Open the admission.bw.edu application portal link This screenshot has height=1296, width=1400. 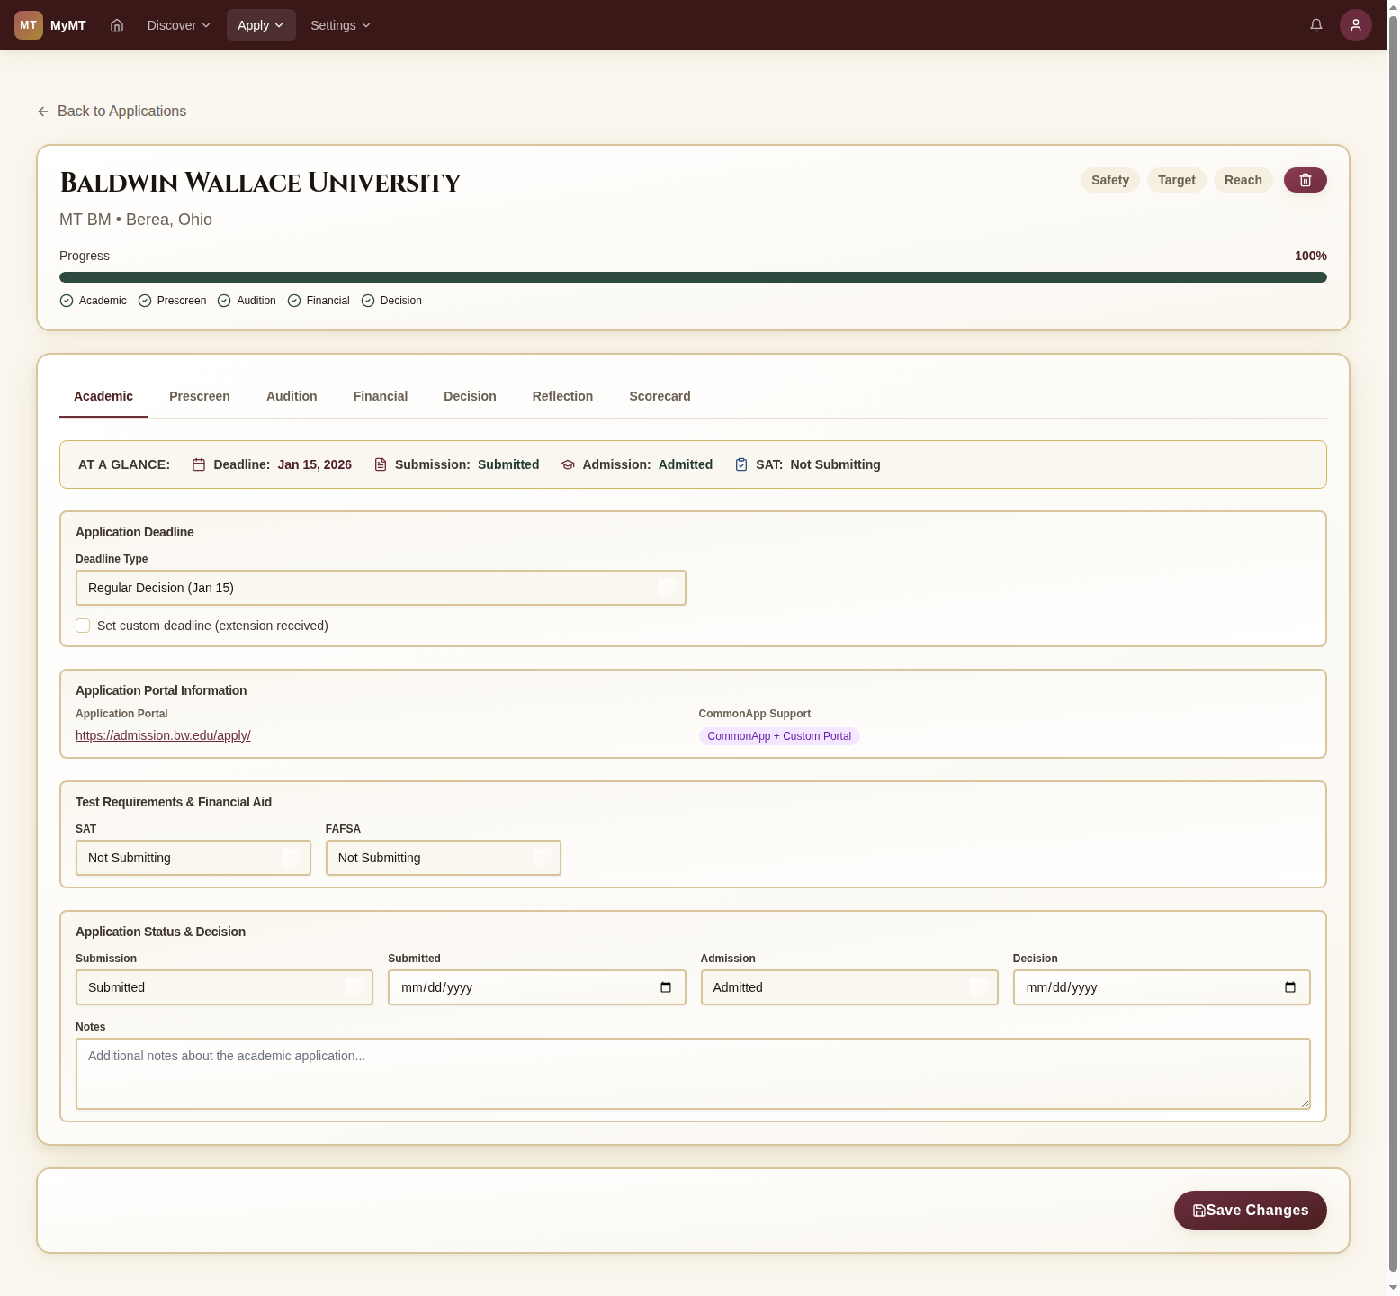pos(163,735)
